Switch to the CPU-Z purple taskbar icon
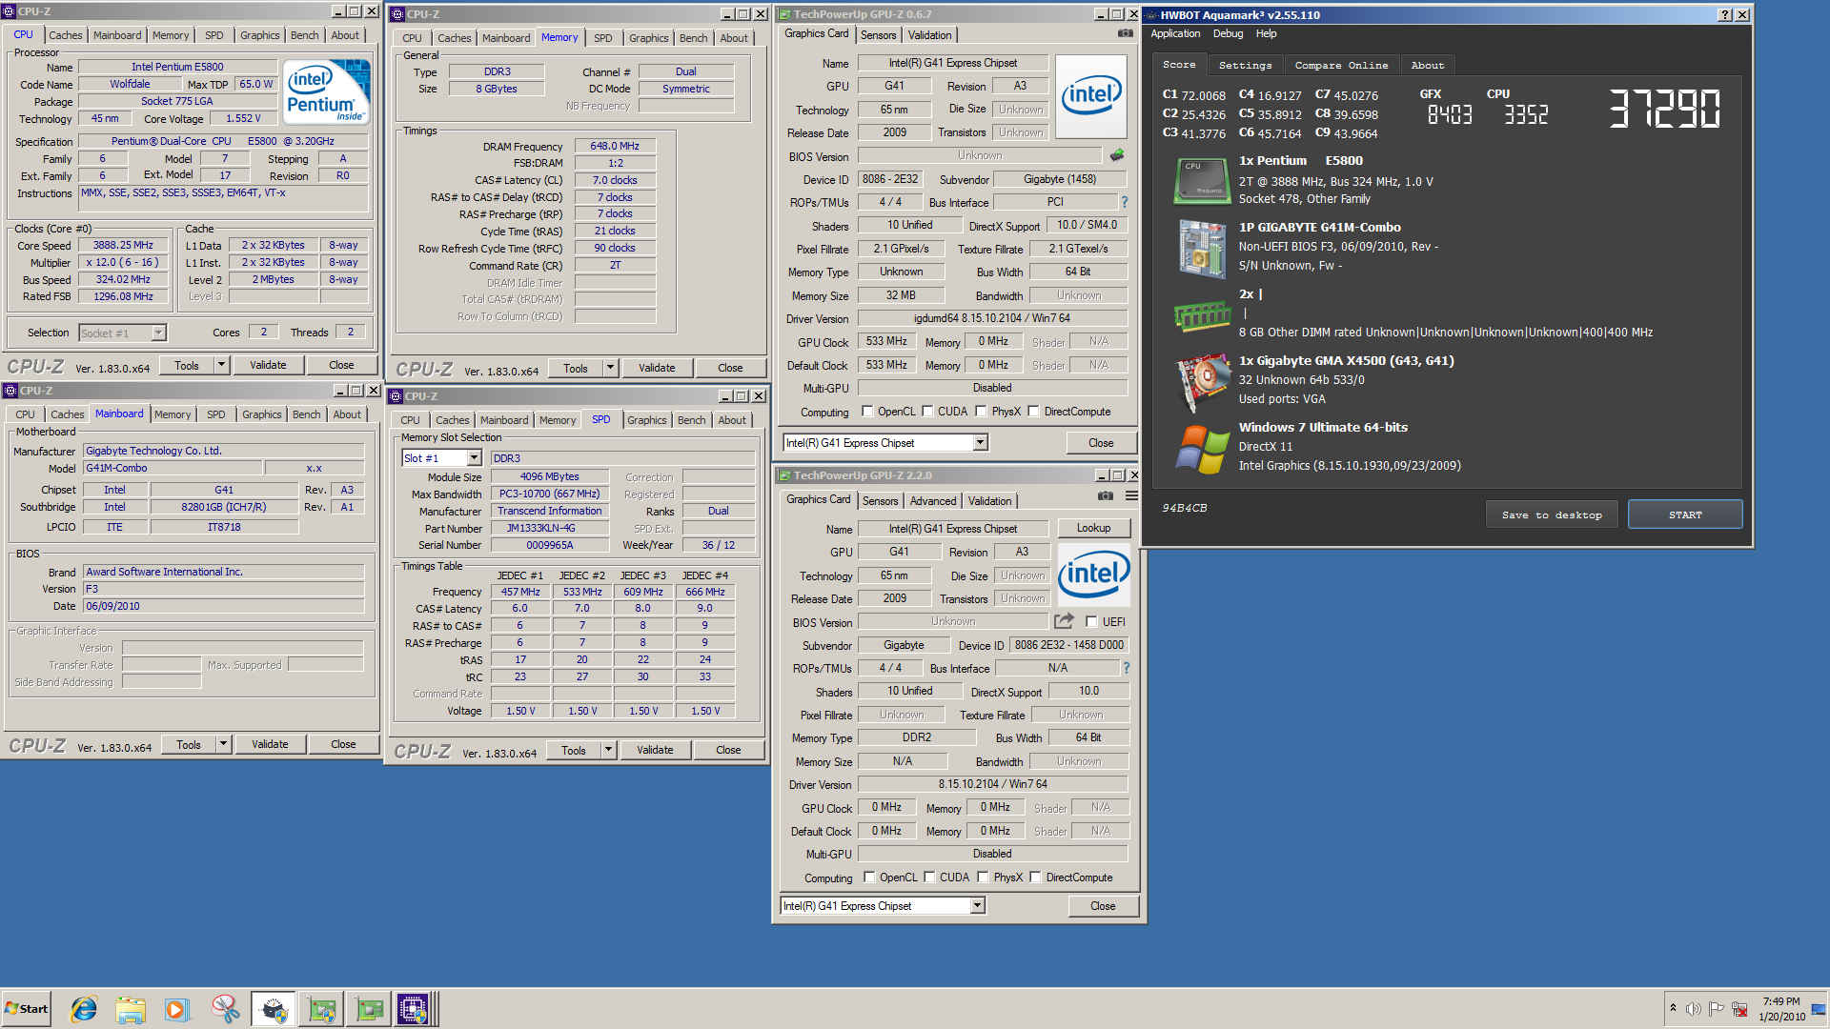Image resolution: width=1830 pixels, height=1029 pixels. pos(415,1009)
